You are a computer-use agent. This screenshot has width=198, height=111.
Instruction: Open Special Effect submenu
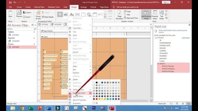point(80,97)
